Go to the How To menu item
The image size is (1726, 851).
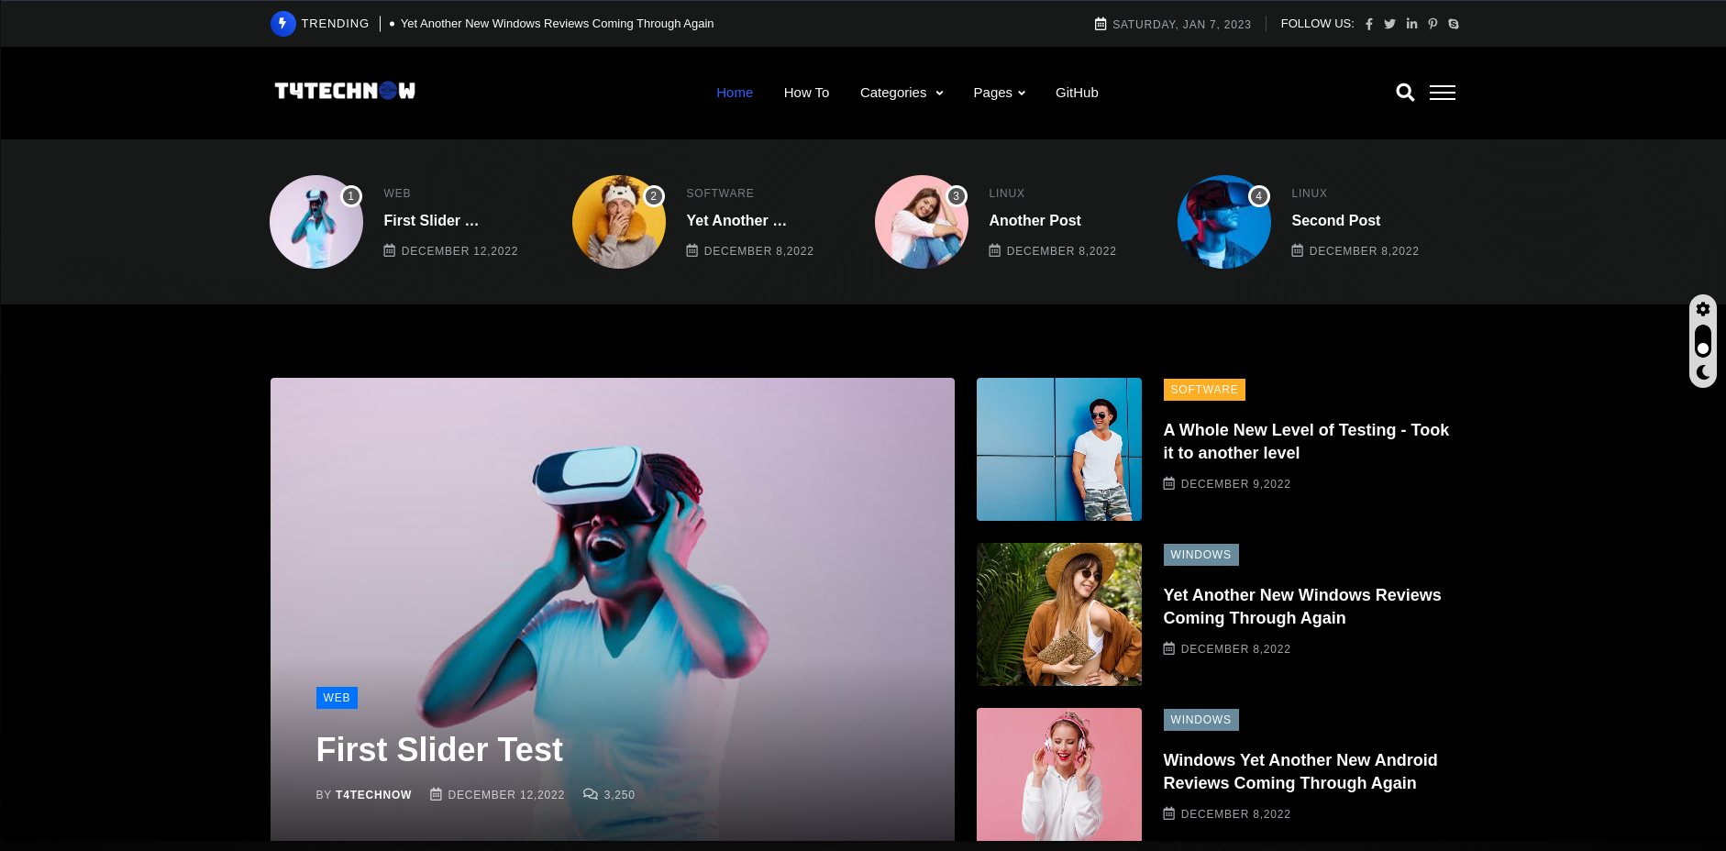(806, 93)
